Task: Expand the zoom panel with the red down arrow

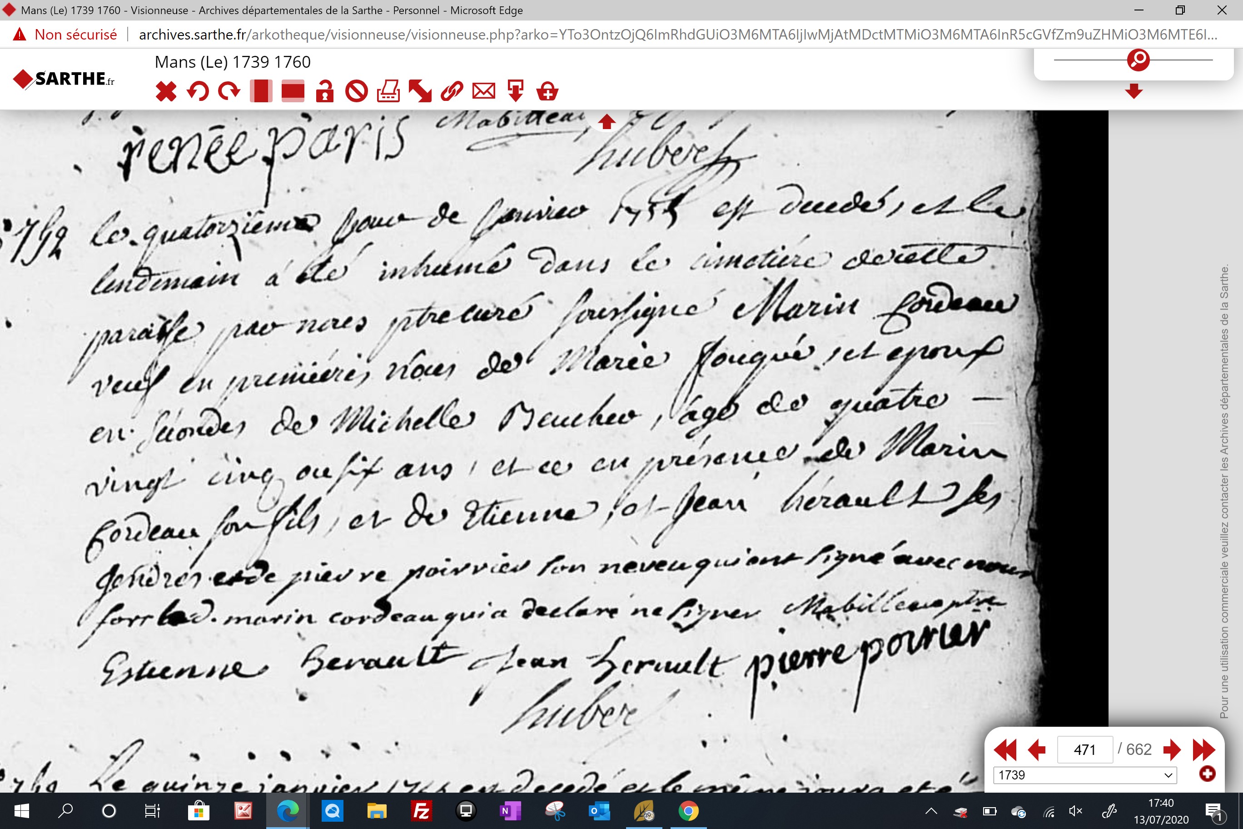Action: point(1134,91)
